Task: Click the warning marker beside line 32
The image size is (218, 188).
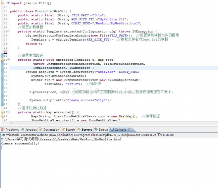Action: coord(2,60)
